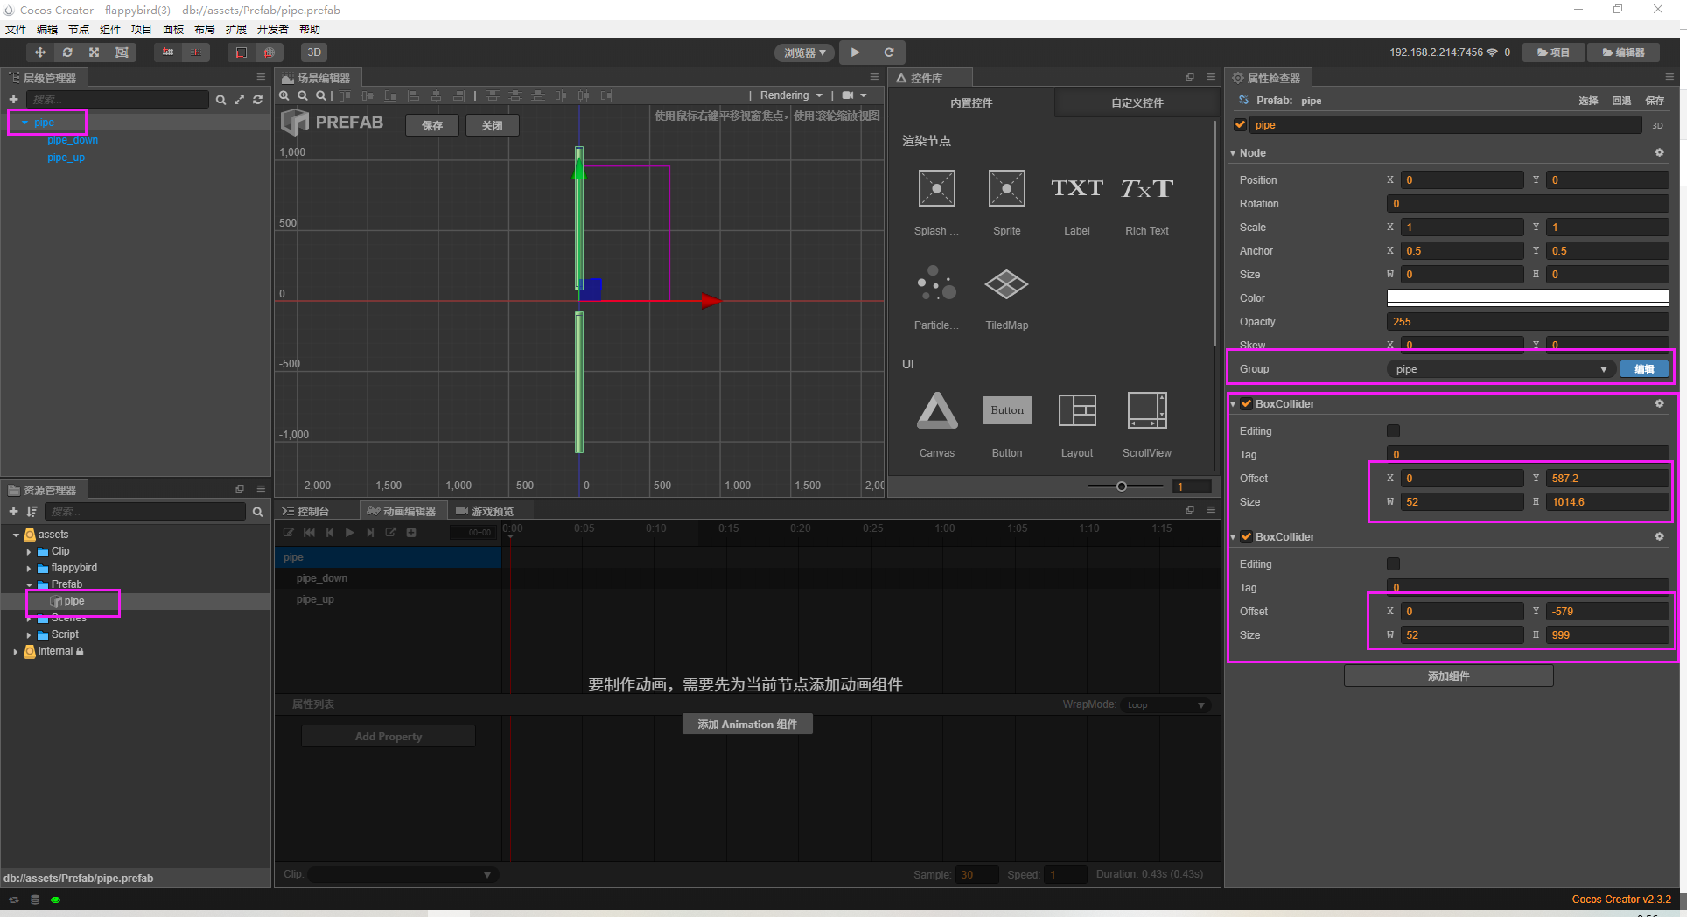Pick the Sprite widget icon
Screen dimensions: 1687x917
pyautogui.click(x=1007, y=188)
